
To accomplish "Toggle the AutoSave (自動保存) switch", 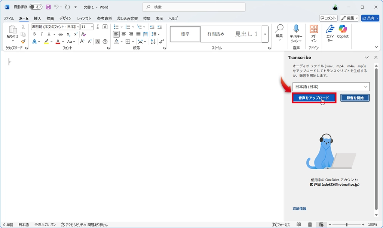I will (x=36, y=7).
